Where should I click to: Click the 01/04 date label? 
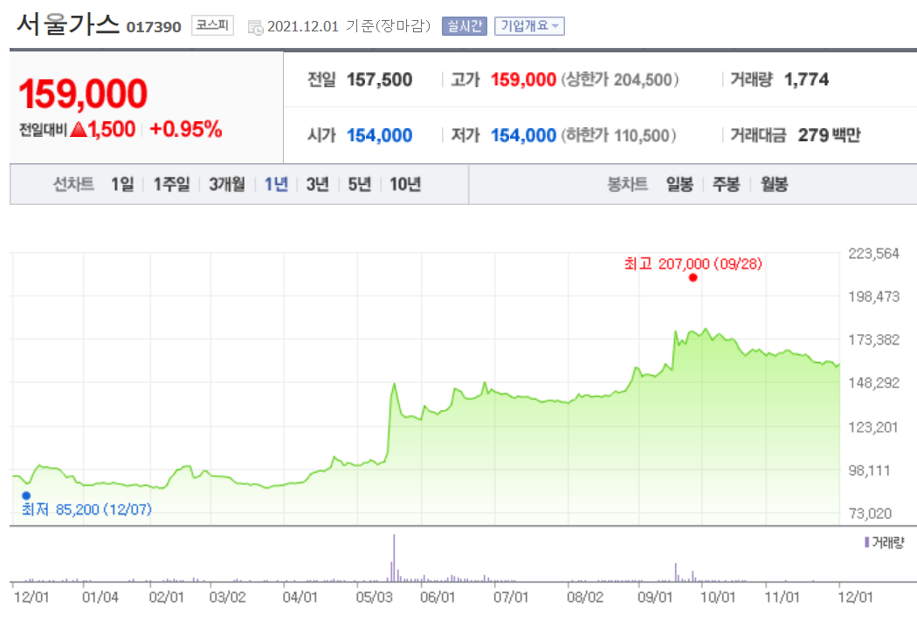click(100, 597)
